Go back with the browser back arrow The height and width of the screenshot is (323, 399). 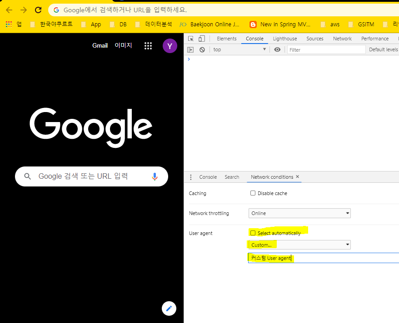[x=9, y=10]
